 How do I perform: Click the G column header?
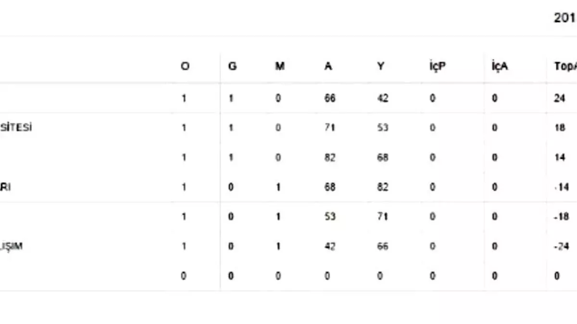[232, 67]
